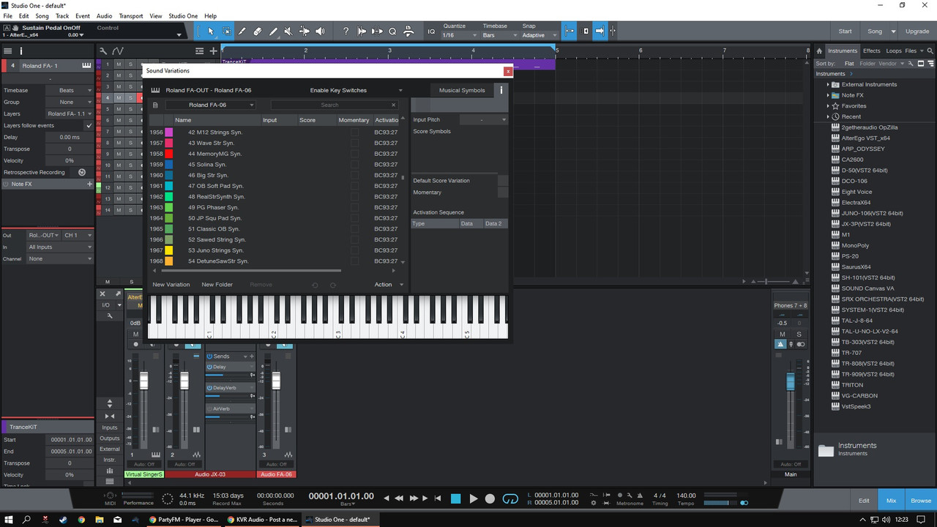Open the Musical Symbols info icon
This screenshot has width=937, height=527.
point(501,90)
